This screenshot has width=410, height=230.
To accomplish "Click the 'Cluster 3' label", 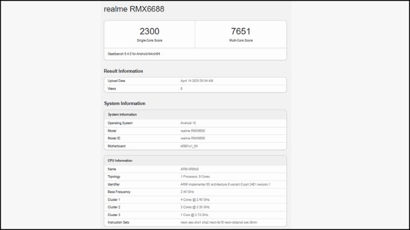I will [114, 215].
